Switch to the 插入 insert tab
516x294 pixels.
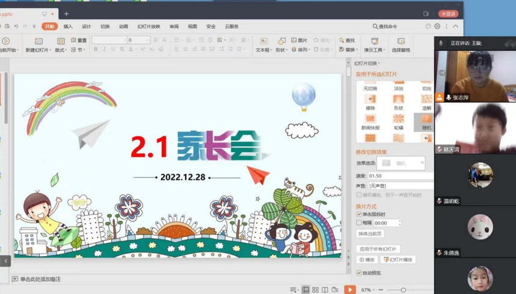[x=68, y=26]
